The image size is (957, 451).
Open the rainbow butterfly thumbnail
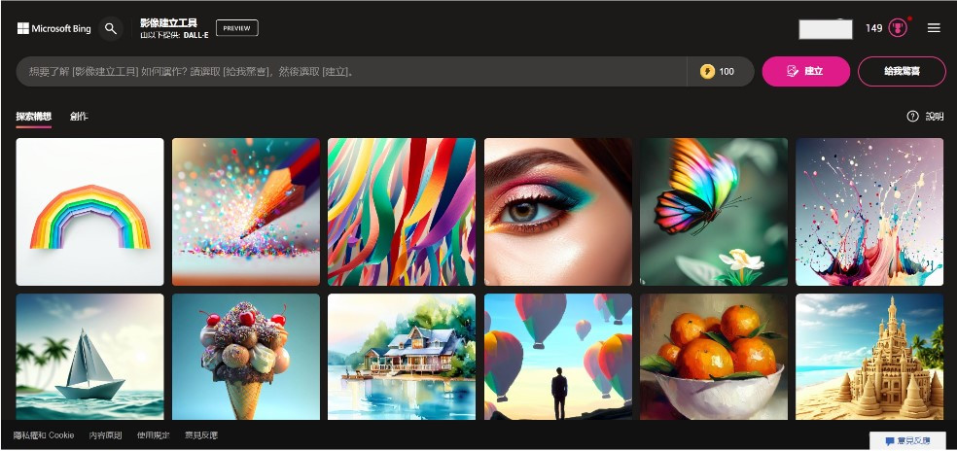coord(714,212)
